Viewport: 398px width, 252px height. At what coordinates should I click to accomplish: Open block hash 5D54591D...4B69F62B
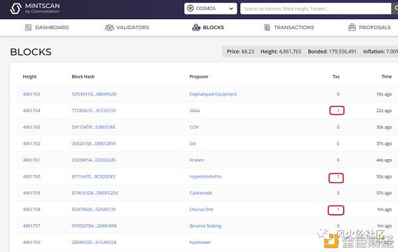point(94,94)
